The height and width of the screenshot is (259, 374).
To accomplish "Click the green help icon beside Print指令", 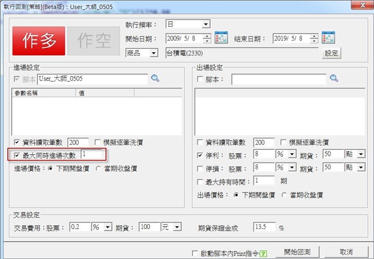I will pyautogui.click(x=263, y=253).
